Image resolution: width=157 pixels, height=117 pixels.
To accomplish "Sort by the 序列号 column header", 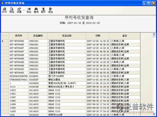I will (x=19, y=36).
